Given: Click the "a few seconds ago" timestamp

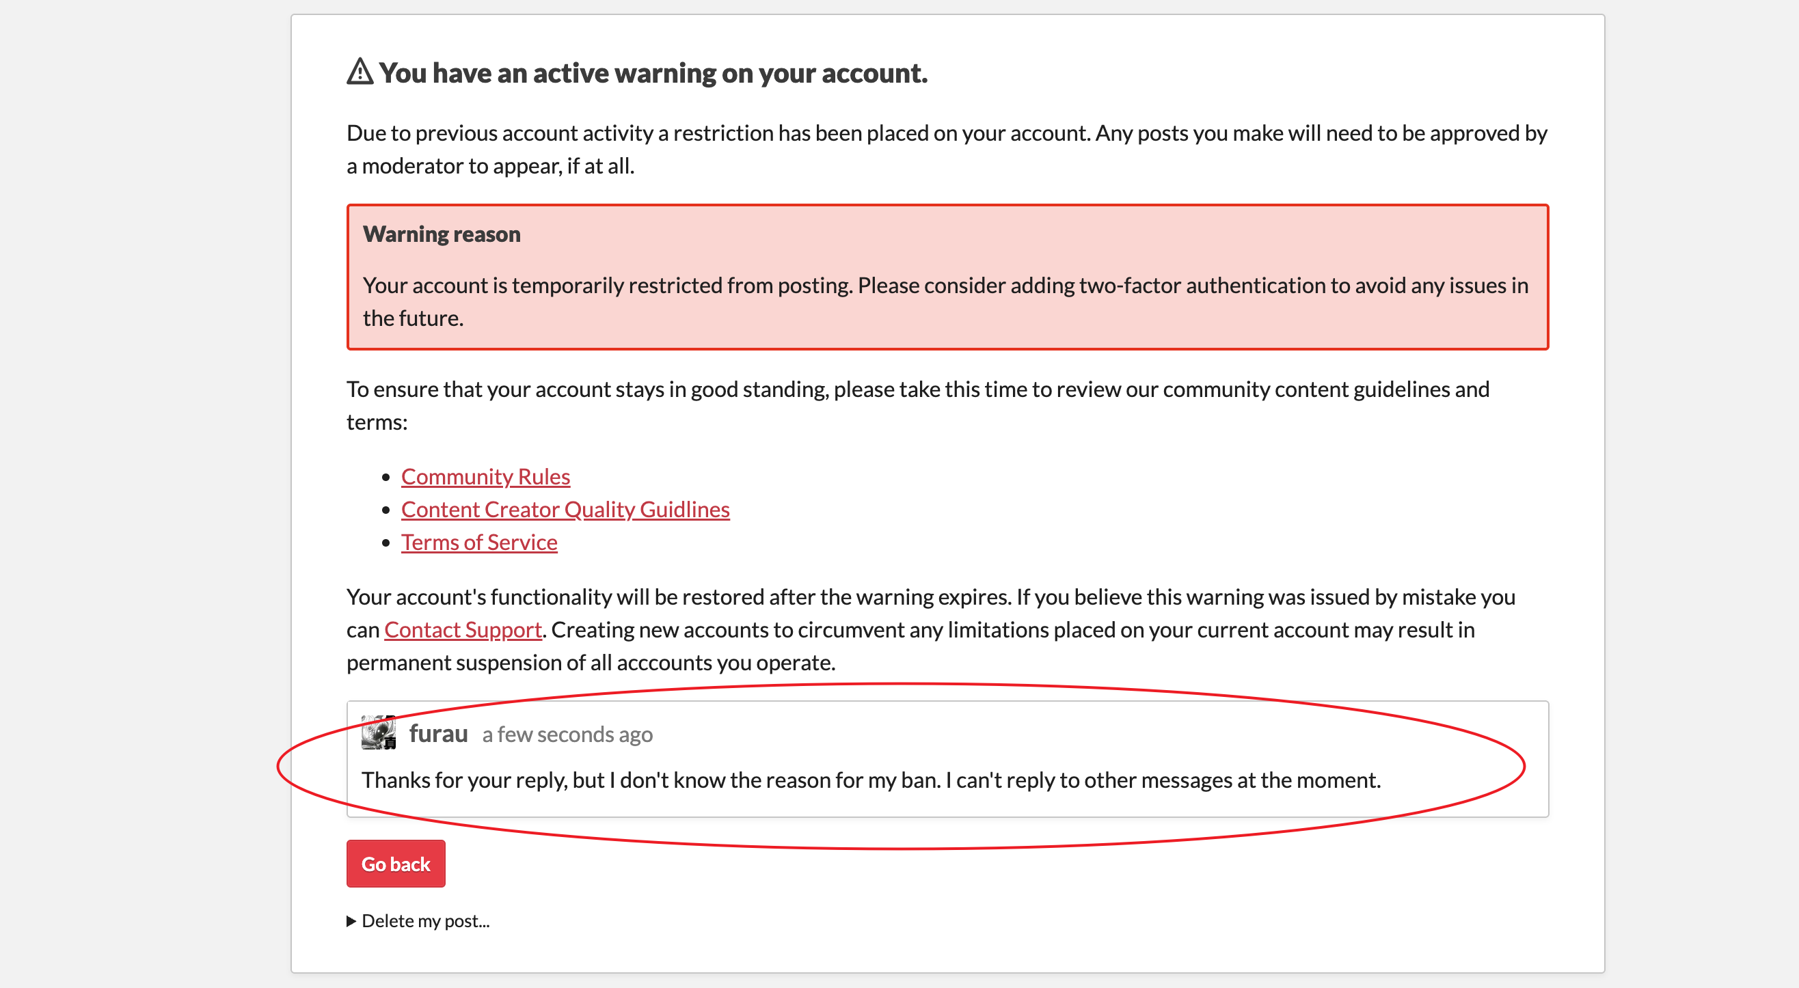Looking at the screenshot, I should pyautogui.click(x=567, y=735).
